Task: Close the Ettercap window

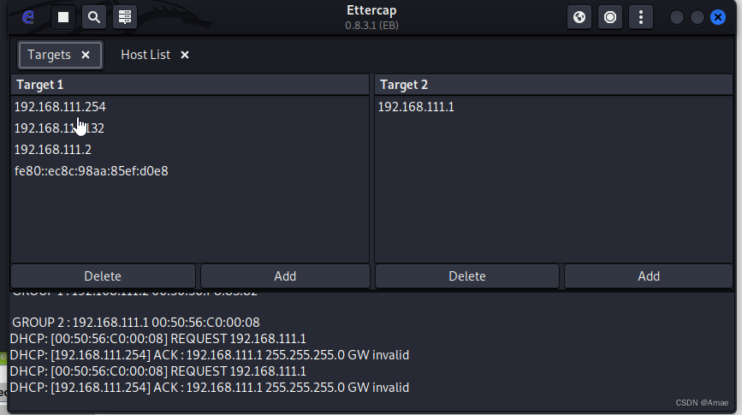Action: point(718,17)
